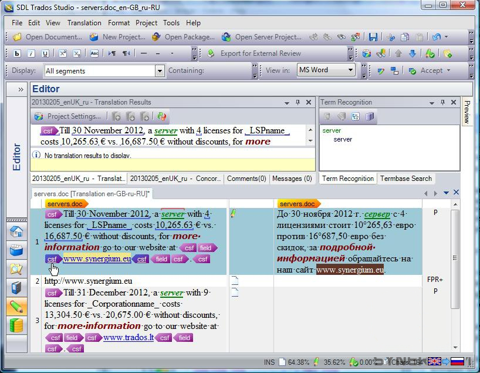Click the Export for External Review icon
480x373 pixels.
click(x=211, y=53)
